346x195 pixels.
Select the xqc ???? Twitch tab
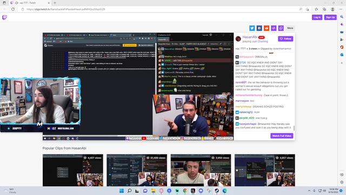pyautogui.click(x=30, y=3)
